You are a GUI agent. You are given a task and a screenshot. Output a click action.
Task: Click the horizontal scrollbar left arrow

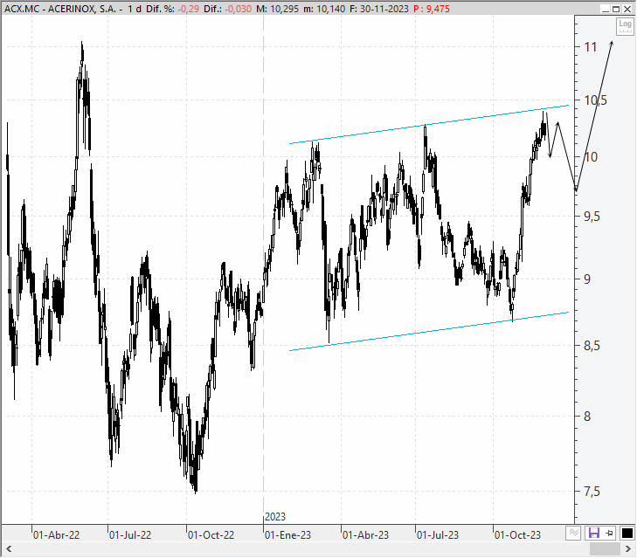9,549
